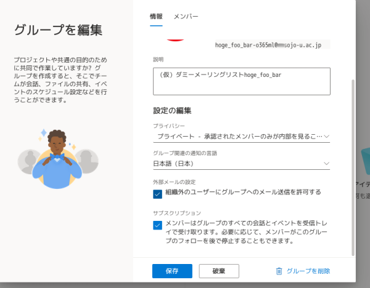This screenshot has height=288, width=370.
Task: Open the メンバー tab
Action: (186, 17)
